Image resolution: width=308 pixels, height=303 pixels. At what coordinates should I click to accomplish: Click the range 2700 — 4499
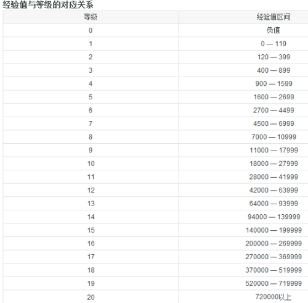tap(274, 110)
